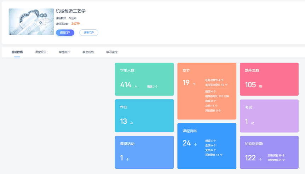Screen dimensions: 305x174
Task: Click the course cover thumbnail image
Action: (x=31, y=22)
